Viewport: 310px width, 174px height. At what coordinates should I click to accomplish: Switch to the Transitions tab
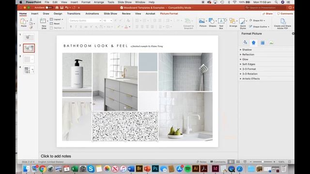[x=74, y=14]
